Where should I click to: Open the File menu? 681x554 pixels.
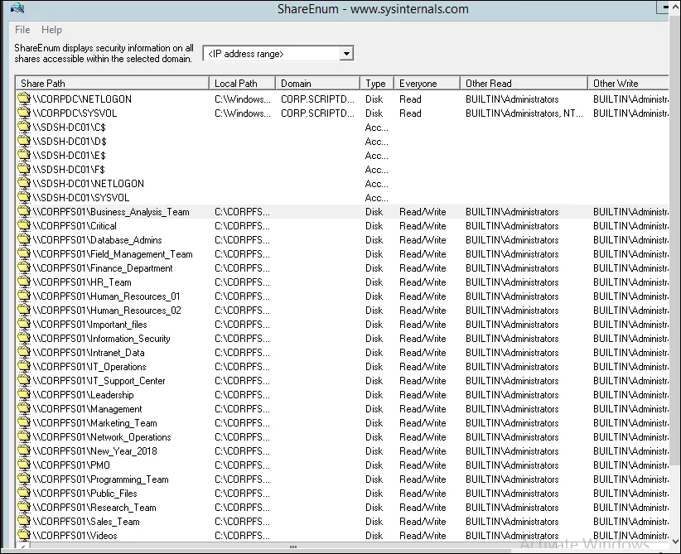pyautogui.click(x=22, y=30)
